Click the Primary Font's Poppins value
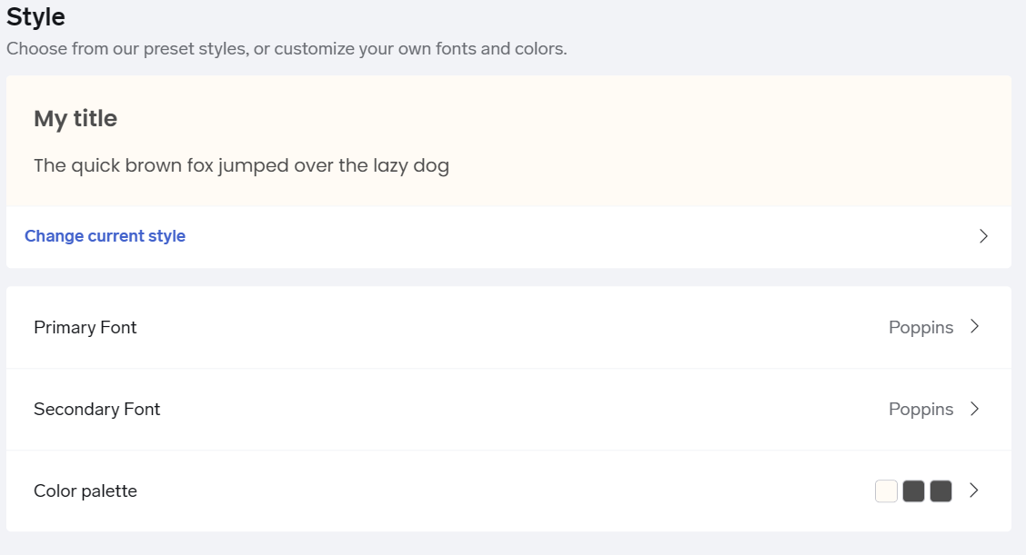Screen dimensions: 1026x555 click(920, 327)
